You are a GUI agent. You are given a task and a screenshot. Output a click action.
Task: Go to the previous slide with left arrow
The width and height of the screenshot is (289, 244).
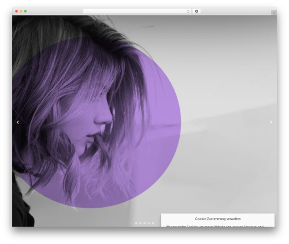click(18, 122)
